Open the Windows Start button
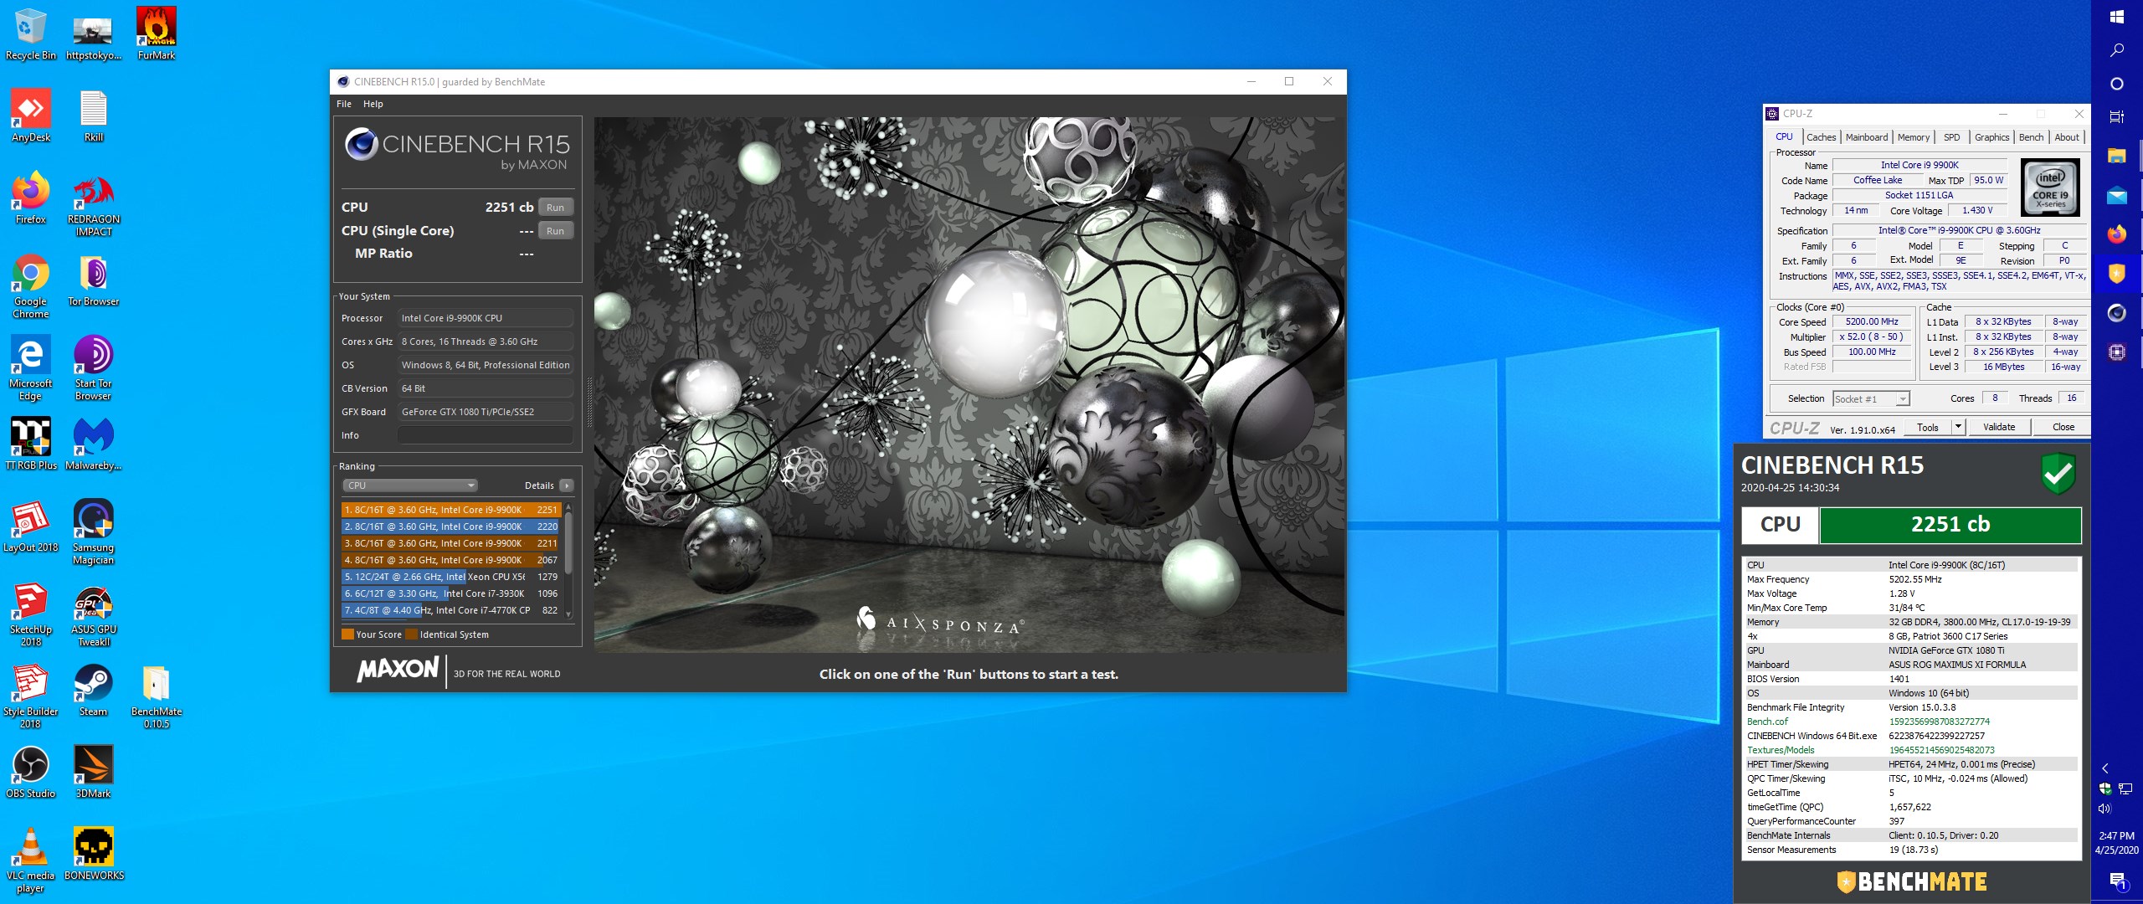2143x904 pixels. [2116, 17]
